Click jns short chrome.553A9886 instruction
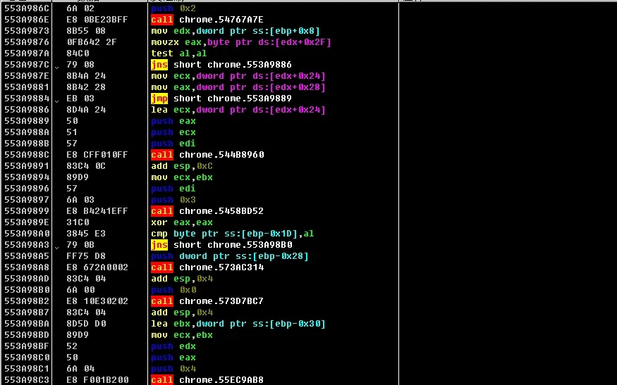This screenshot has height=385, width=617. tap(221, 65)
